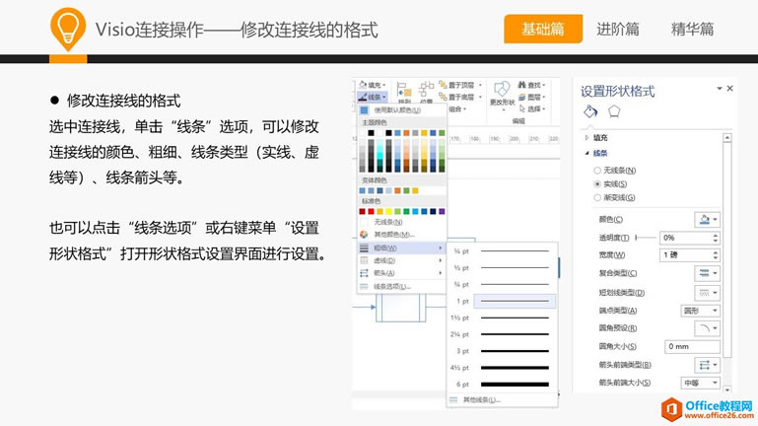The height and width of the screenshot is (426, 758).
Task: Click the 进阶篇 navigation link
Action: (618, 30)
